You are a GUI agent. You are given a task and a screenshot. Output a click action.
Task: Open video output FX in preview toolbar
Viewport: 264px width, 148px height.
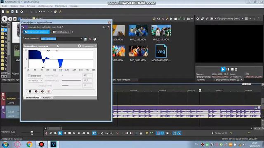coord(207,18)
